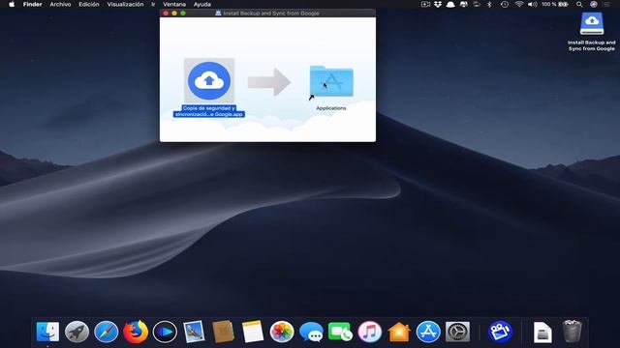Click the screen recording icon in menu bar

[x=425, y=4]
